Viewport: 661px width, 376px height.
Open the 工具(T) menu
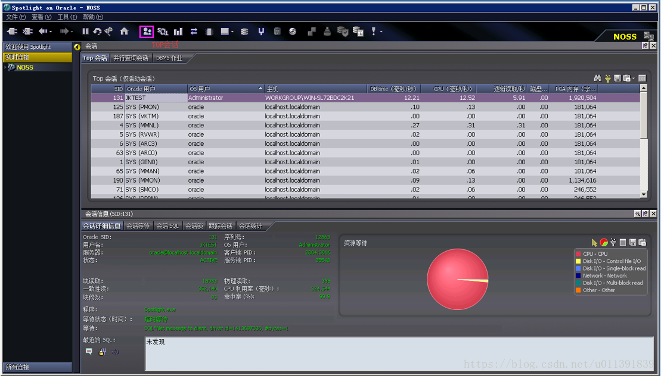pyautogui.click(x=67, y=17)
